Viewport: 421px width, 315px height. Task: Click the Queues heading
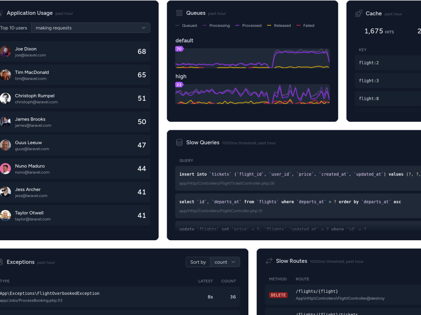click(196, 13)
